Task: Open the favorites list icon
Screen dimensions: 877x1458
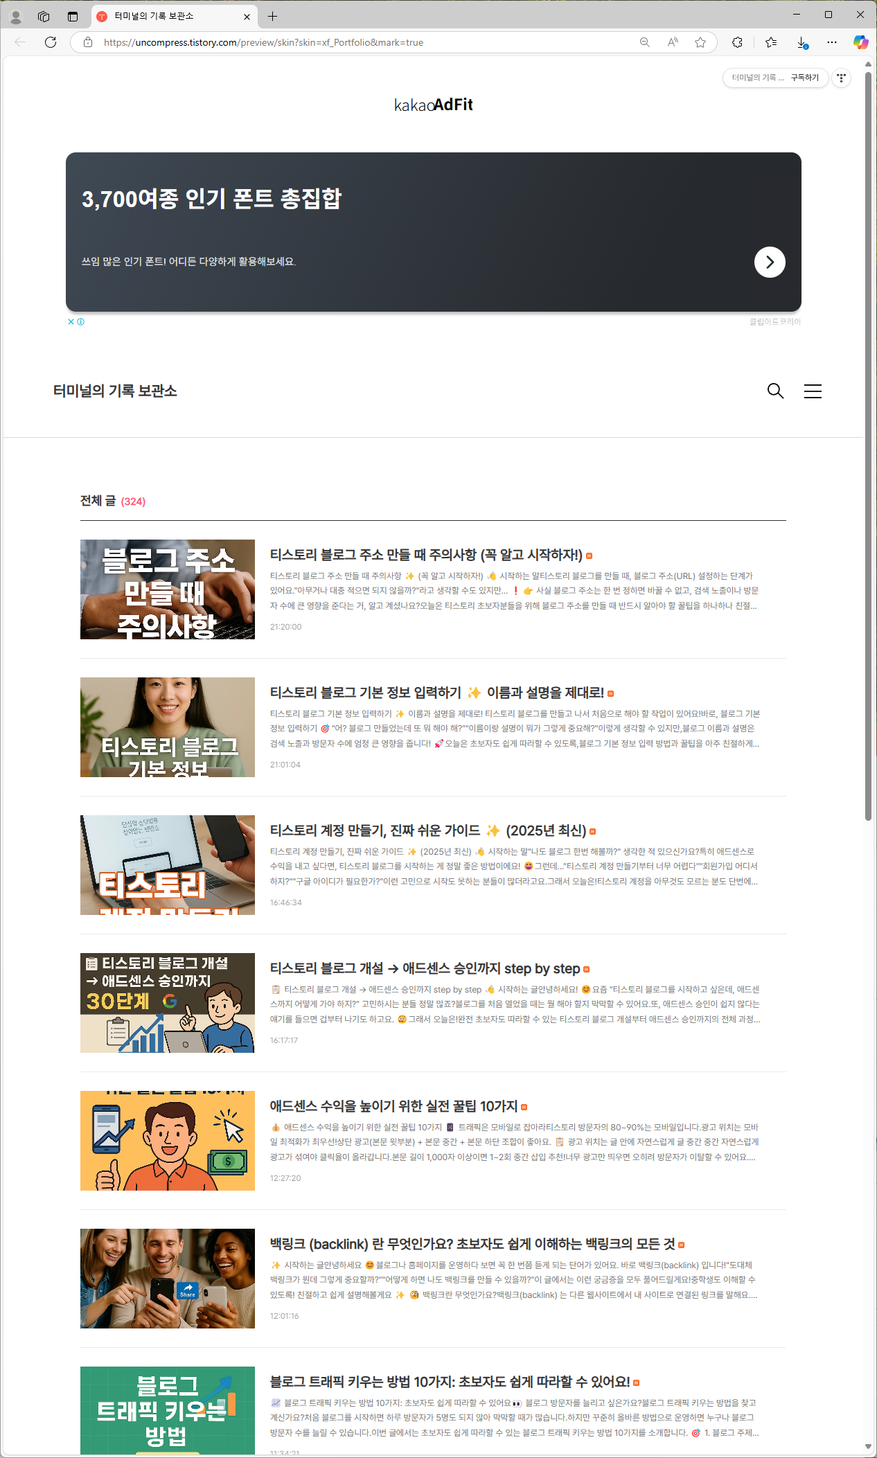Action: click(x=771, y=42)
